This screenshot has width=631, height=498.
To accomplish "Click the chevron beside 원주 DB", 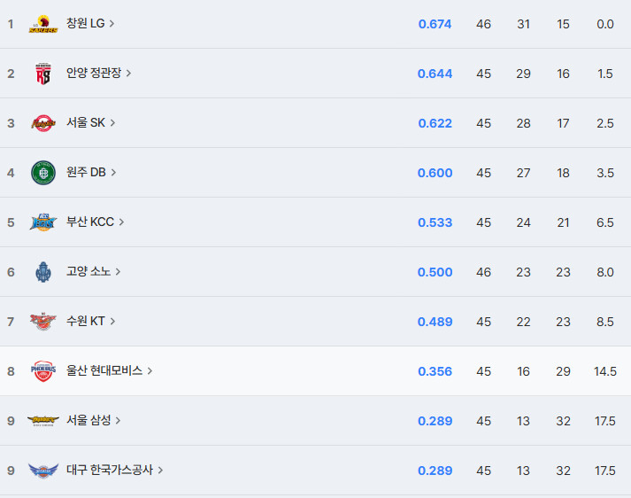I will point(113,173).
